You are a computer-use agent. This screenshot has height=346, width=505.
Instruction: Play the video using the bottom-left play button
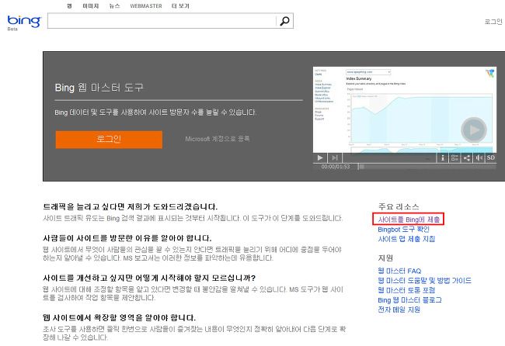pyautogui.click(x=320, y=158)
